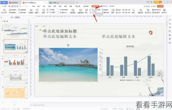Click the Reset Size button
The height and width of the screenshot is (110, 172).
pos(64,13)
